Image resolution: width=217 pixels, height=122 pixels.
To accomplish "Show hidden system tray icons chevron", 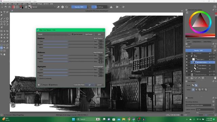I will 187,119.
